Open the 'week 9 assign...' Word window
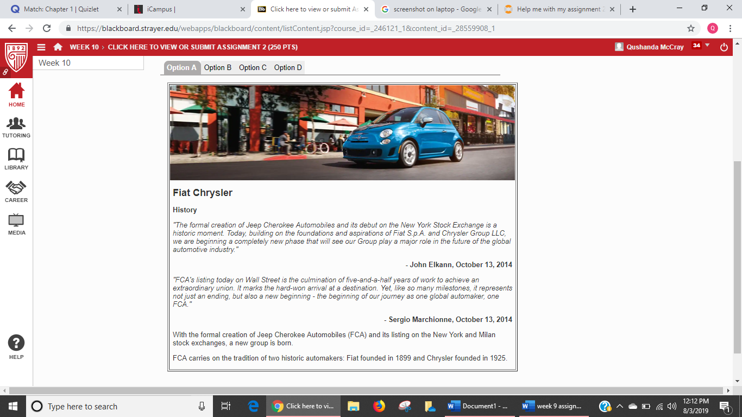Viewport: 742px width, 417px height. 553,406
